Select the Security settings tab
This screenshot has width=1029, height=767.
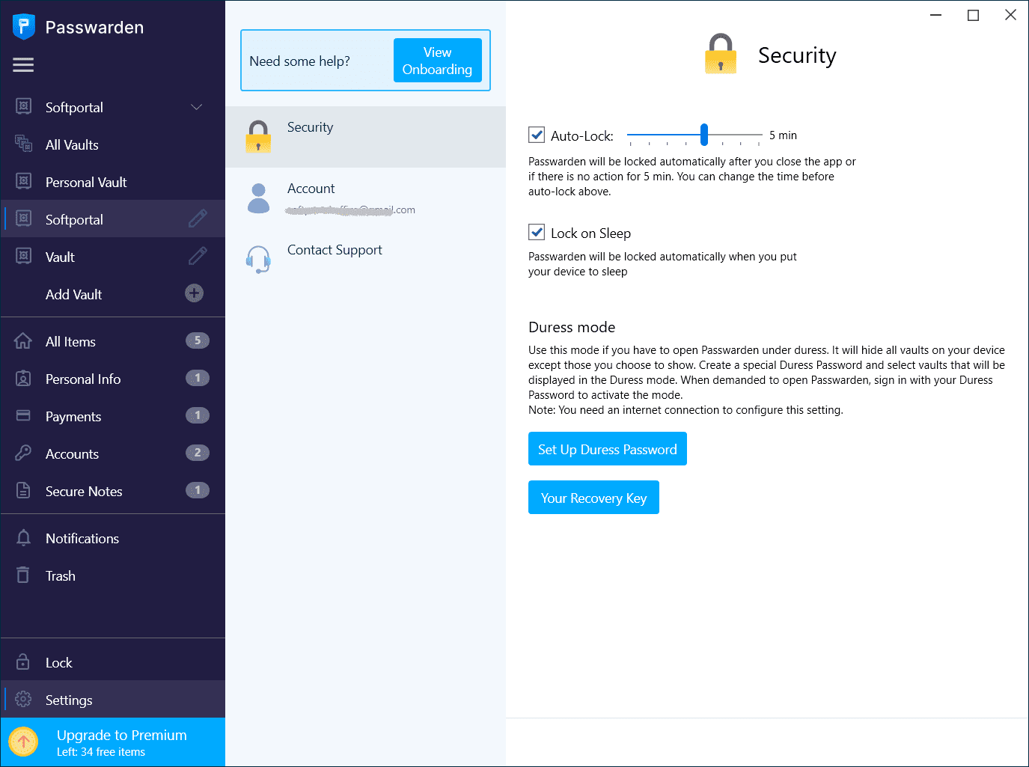click(x=365, y=137)
